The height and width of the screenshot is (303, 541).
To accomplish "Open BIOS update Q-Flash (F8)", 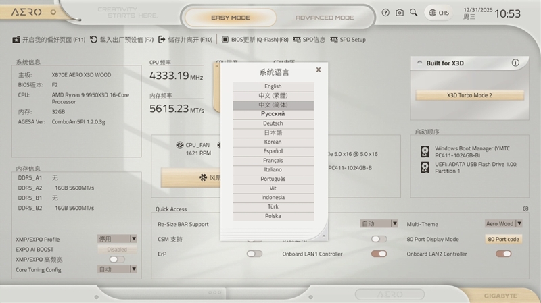I will [x=255, y=40].
